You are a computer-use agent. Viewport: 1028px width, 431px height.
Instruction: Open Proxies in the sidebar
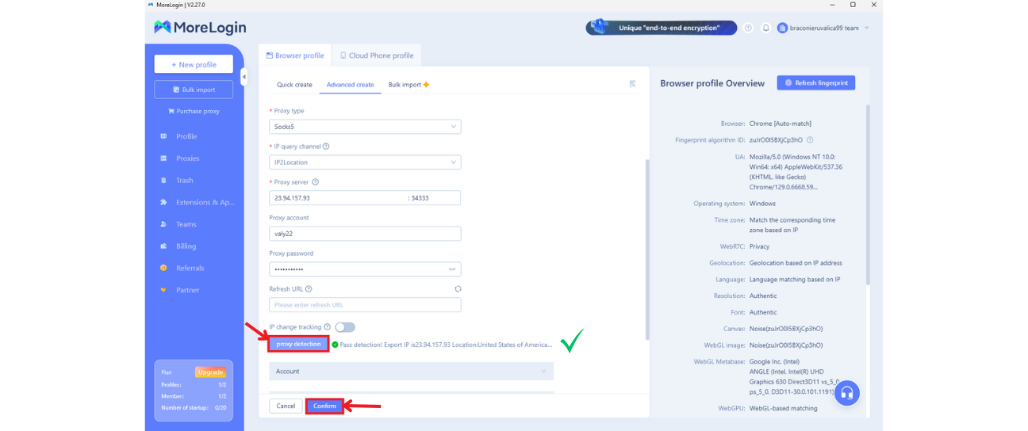(187, 158)
